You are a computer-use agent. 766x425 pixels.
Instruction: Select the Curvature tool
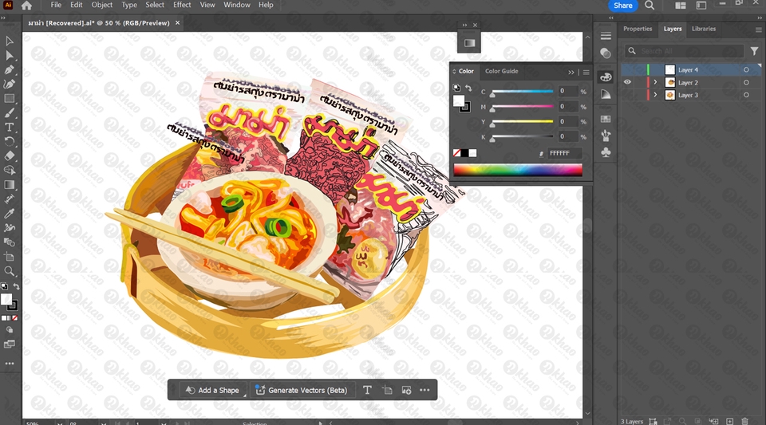(x=9, y=84)
